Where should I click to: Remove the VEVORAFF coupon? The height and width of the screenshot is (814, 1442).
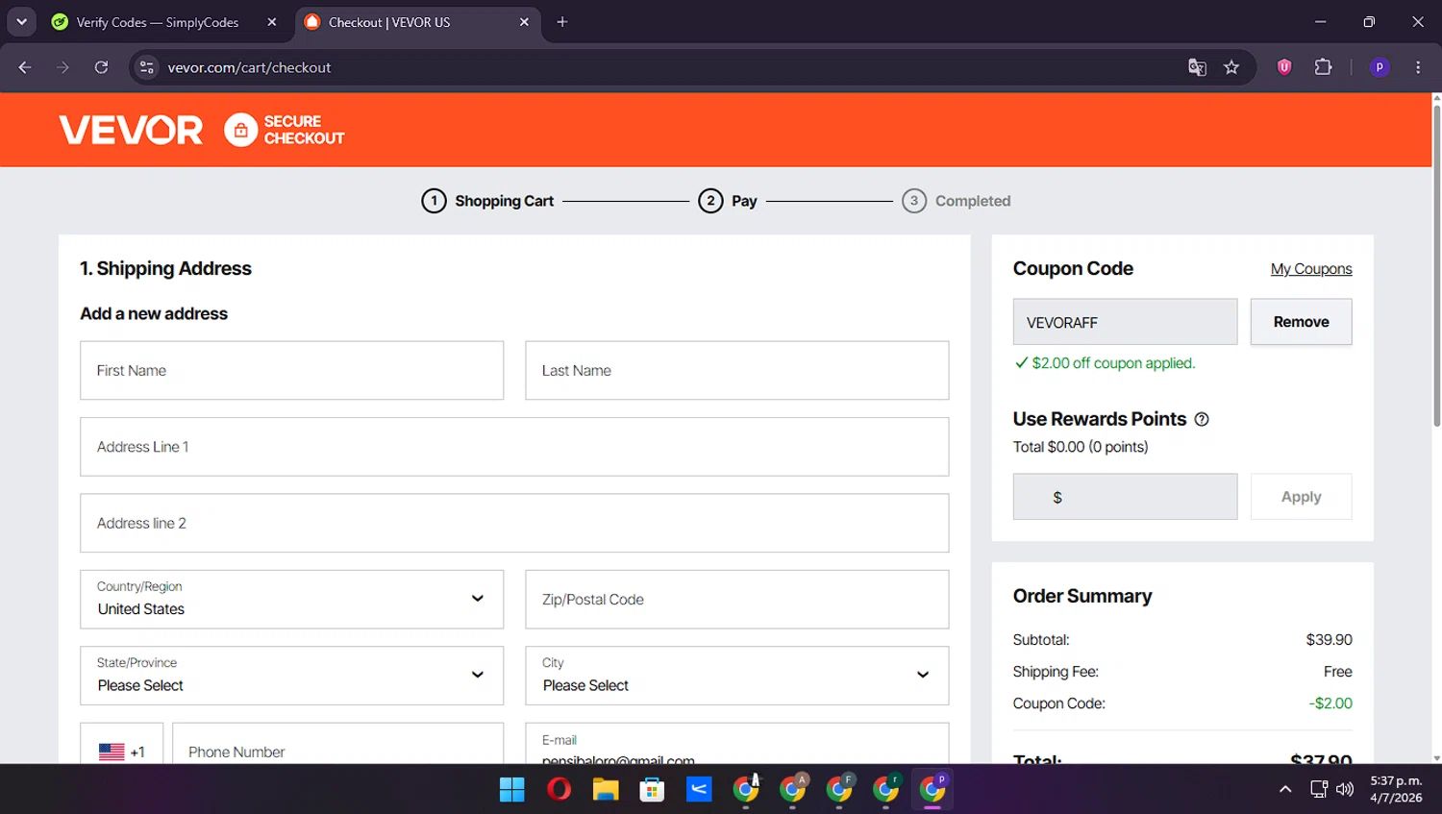pos(1301,322)
